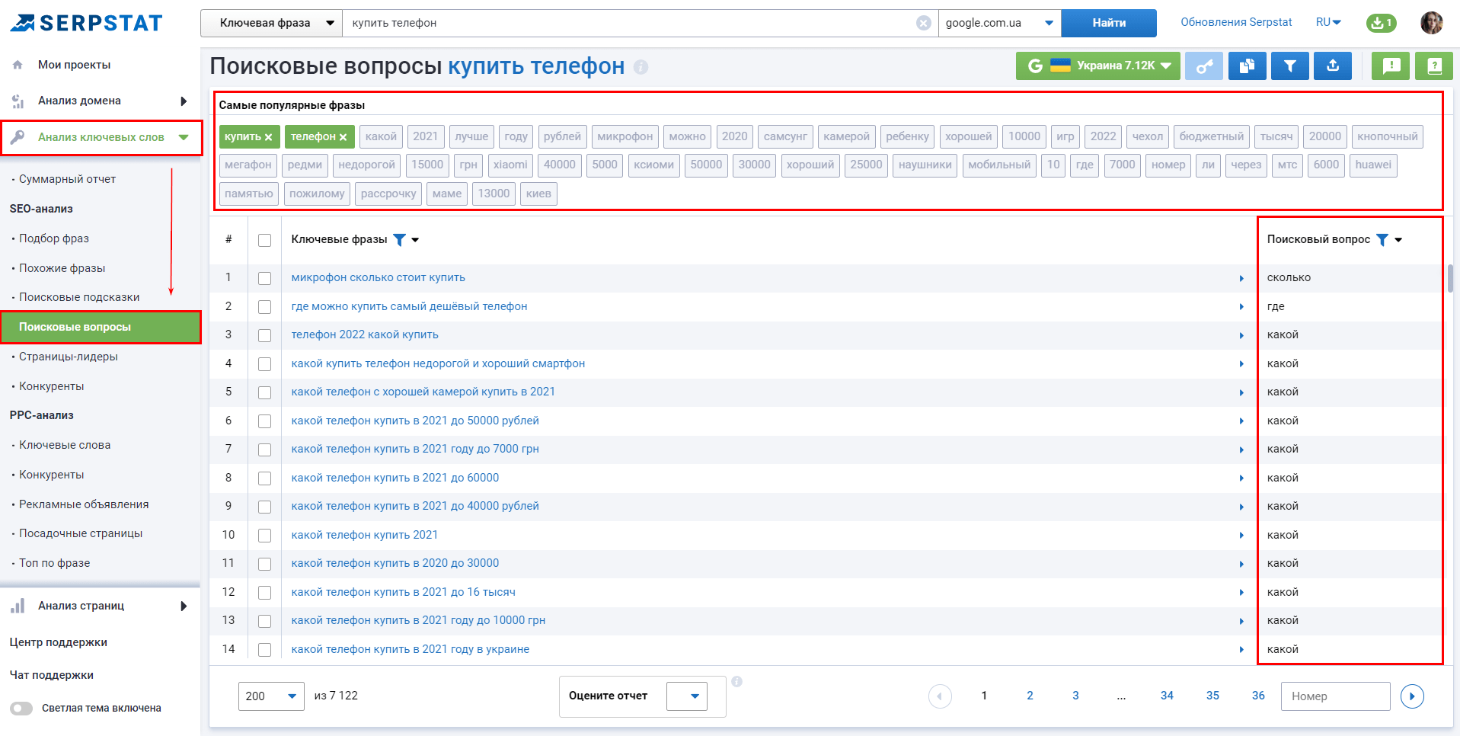
Task: Expand row arrow for микрофон сколько стоит купить
Action: click(1241, 278)
